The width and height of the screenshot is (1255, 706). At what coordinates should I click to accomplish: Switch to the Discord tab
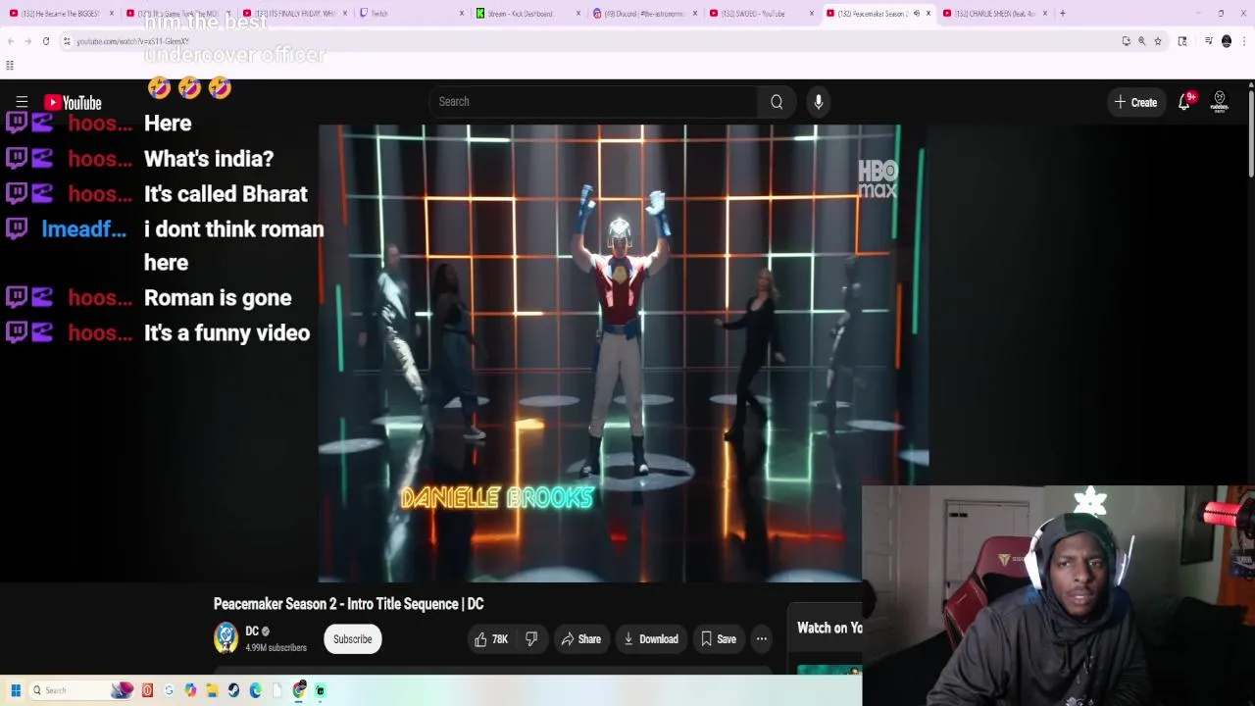coord(643,14)
